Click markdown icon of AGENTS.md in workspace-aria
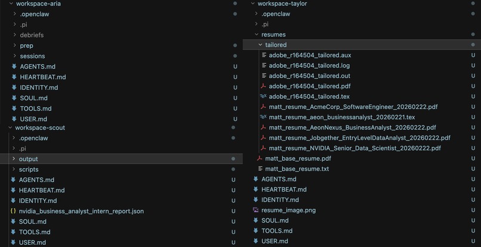481x247 pixels. [14, 66]
